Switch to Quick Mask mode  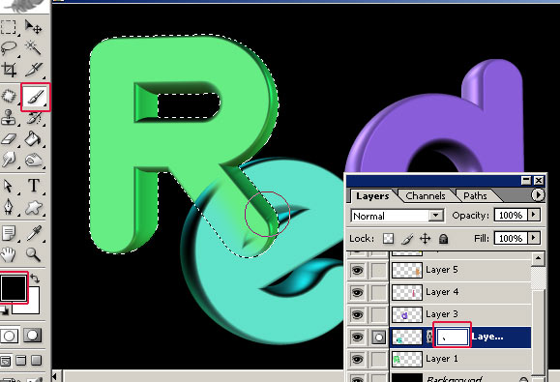(x=32, y=336)
